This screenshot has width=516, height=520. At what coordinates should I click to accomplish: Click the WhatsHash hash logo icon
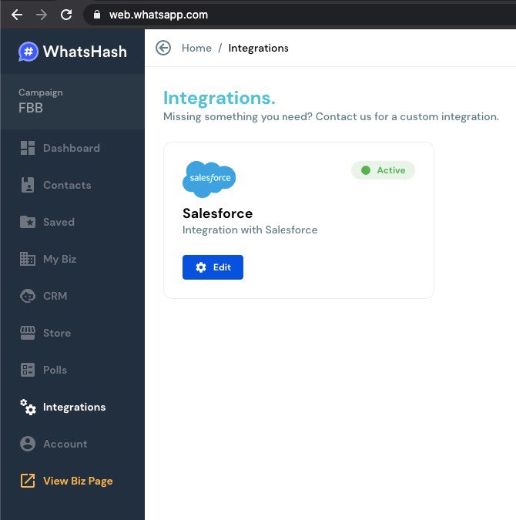(28, 52)
